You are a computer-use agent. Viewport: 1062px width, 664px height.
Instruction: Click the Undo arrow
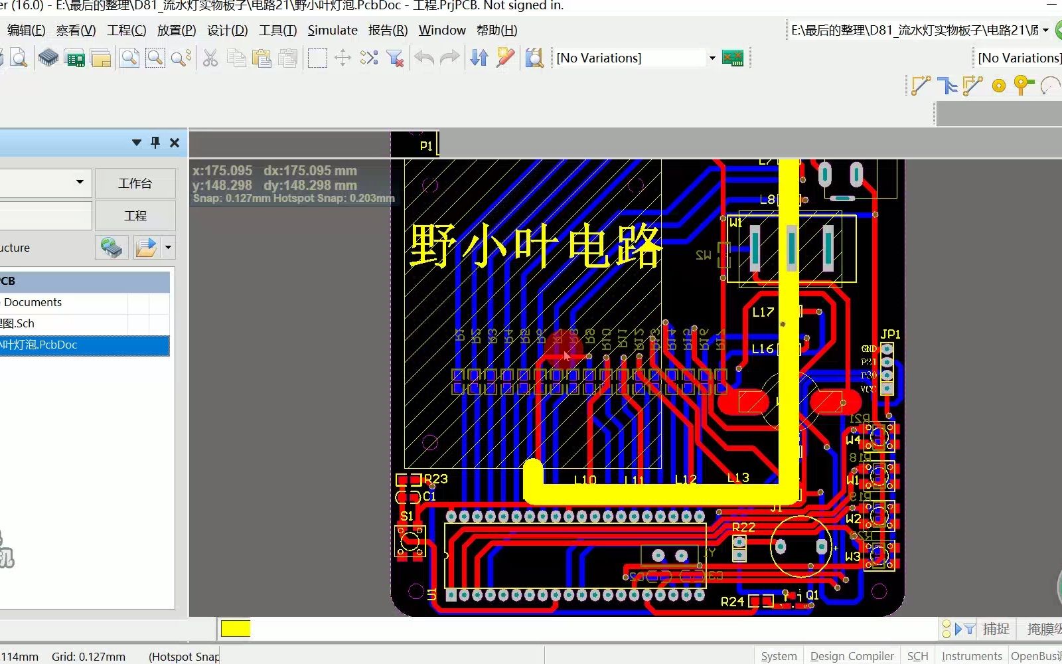424,58
